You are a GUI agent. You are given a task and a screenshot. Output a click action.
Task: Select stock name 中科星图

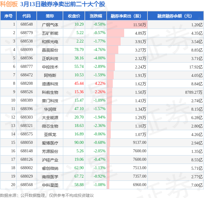click(50, 185)
